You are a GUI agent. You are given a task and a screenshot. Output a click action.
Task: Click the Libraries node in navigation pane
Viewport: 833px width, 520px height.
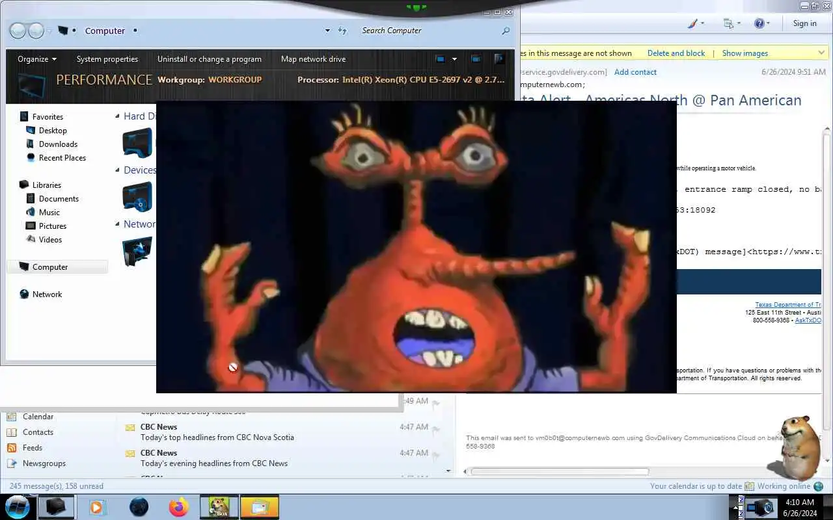(47, 185)
